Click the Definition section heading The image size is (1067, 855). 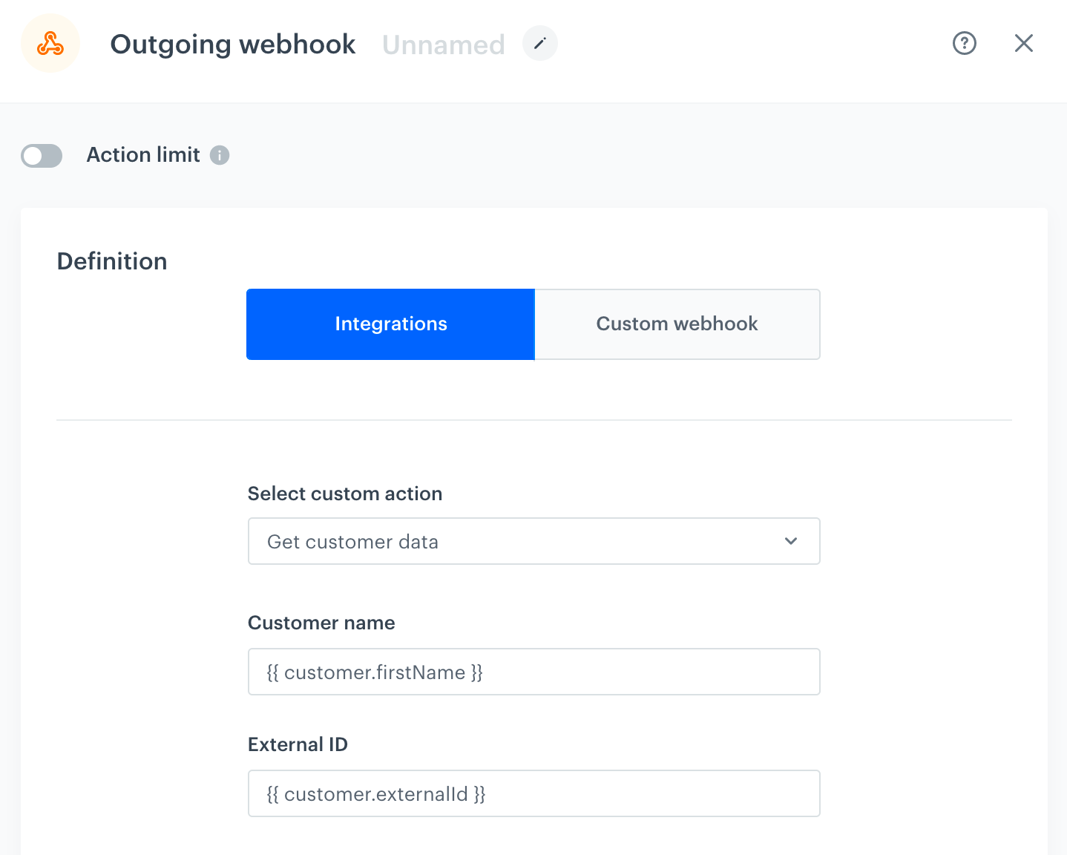click(x=112, y=261)
